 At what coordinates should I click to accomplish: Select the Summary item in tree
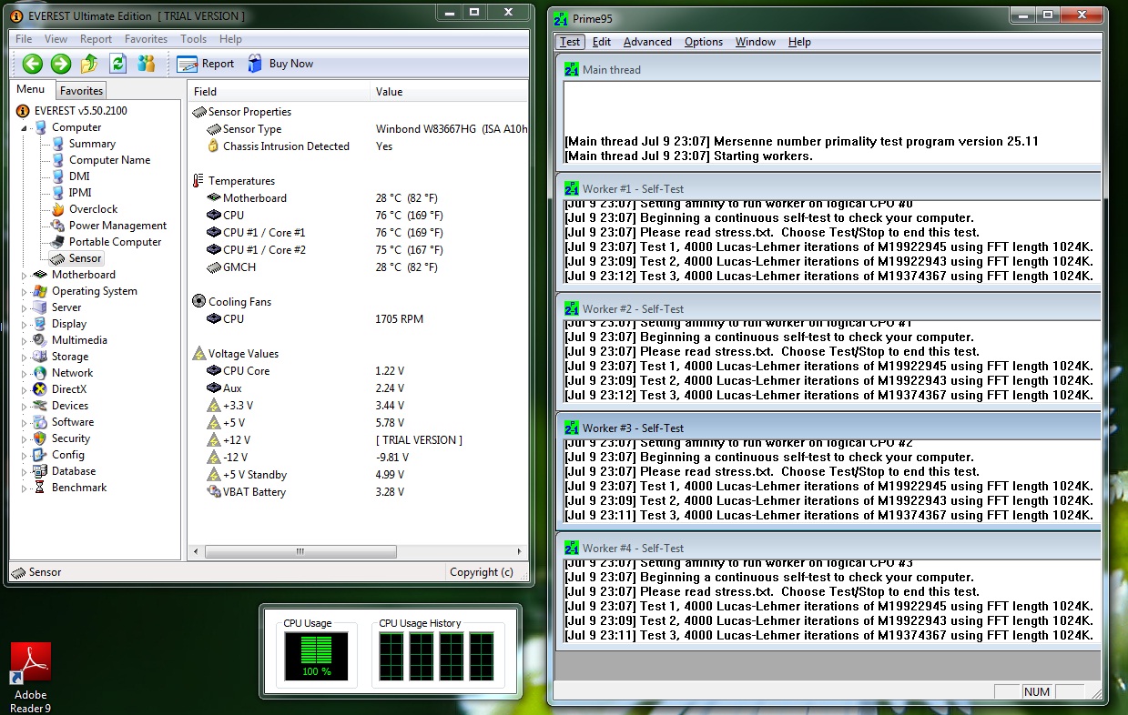pos(92,144)
